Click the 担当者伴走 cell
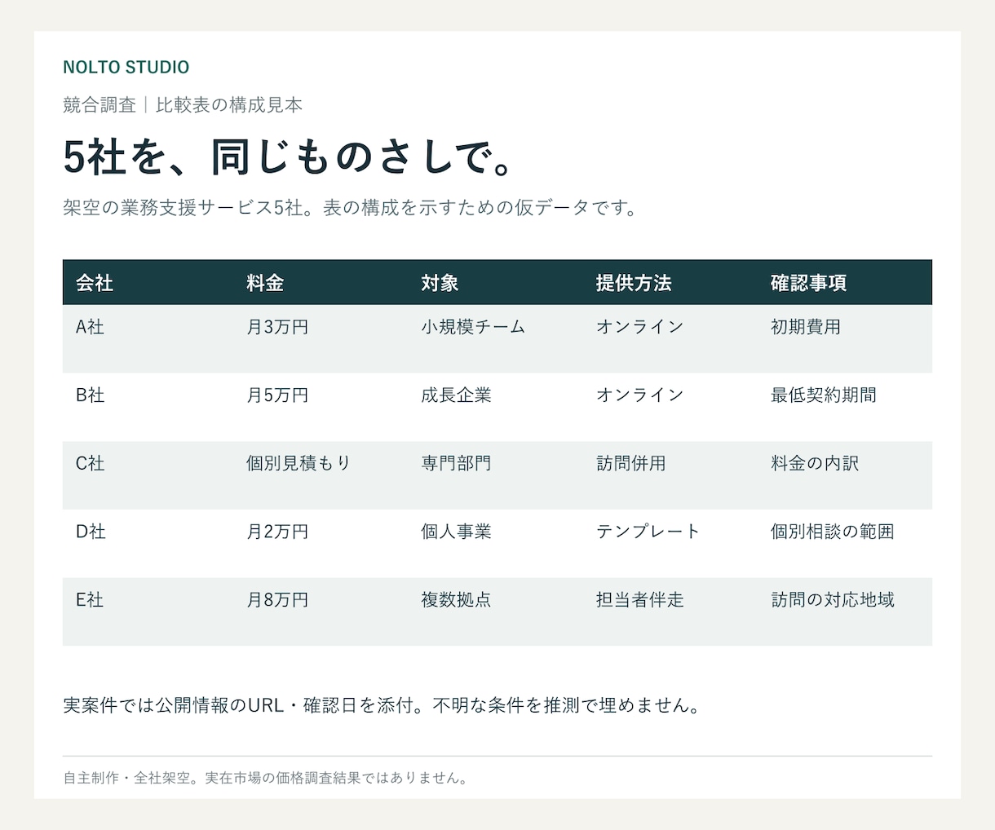 point(640,600)
